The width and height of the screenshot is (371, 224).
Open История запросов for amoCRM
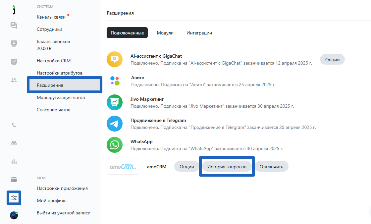[x=227, y=167]
